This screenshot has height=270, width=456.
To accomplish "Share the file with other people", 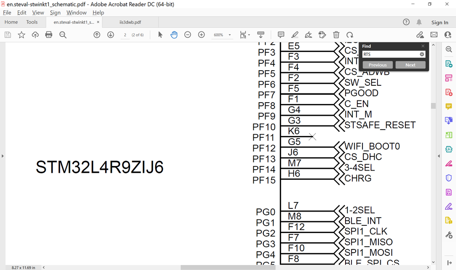I will (448, 35).
